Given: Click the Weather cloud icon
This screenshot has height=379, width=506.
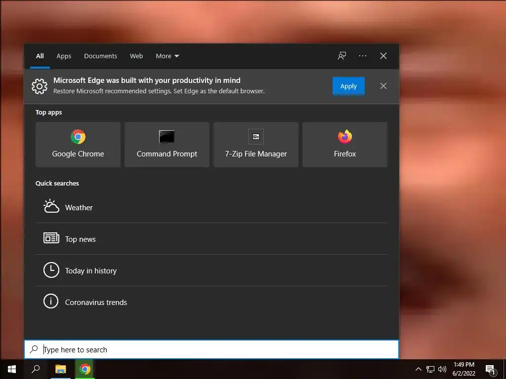Looking at the screenshot, I should tap(51, 207).
